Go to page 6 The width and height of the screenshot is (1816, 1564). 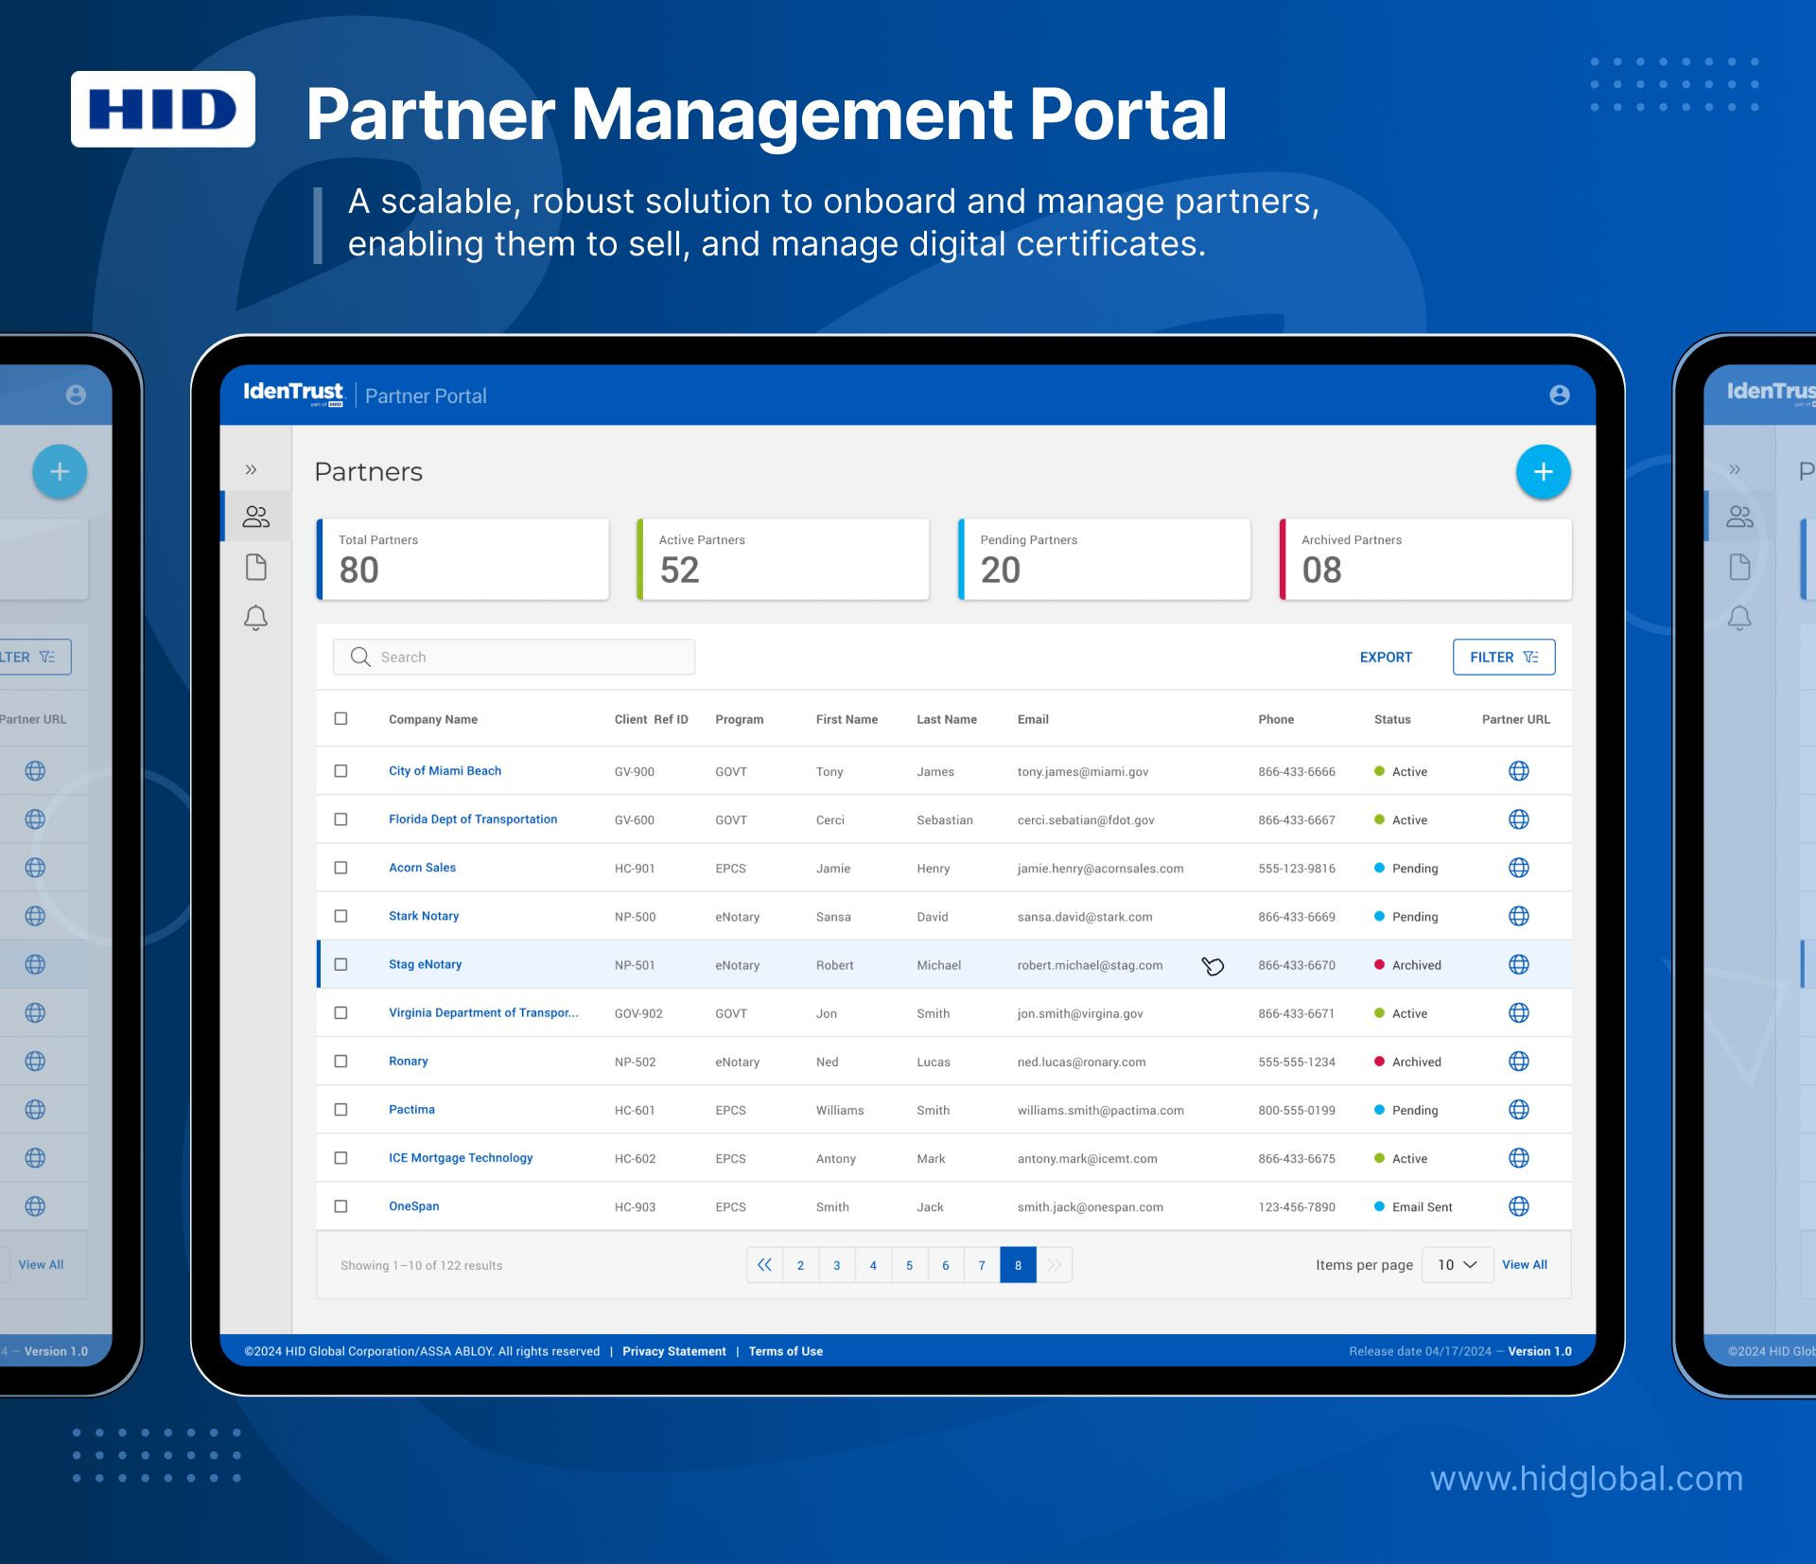pos(945,1265)
